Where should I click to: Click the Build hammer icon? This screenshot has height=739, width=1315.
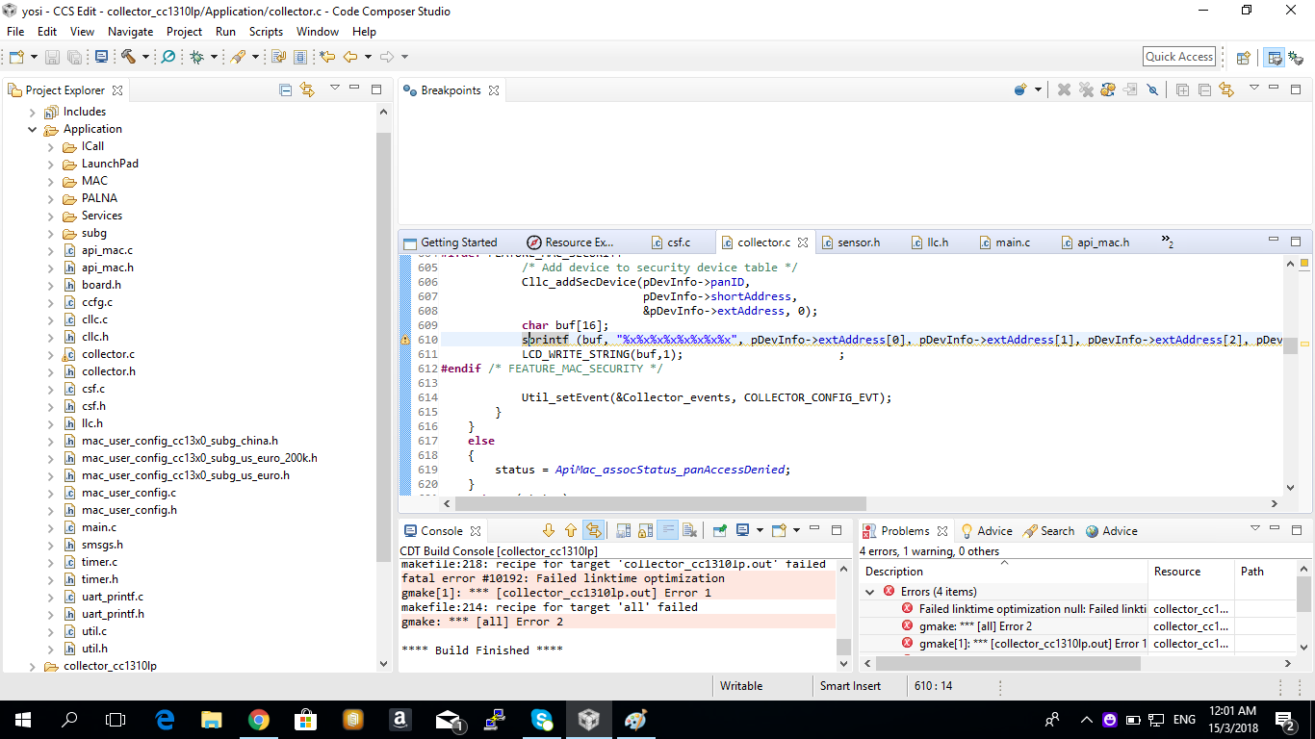coord(128,57)
